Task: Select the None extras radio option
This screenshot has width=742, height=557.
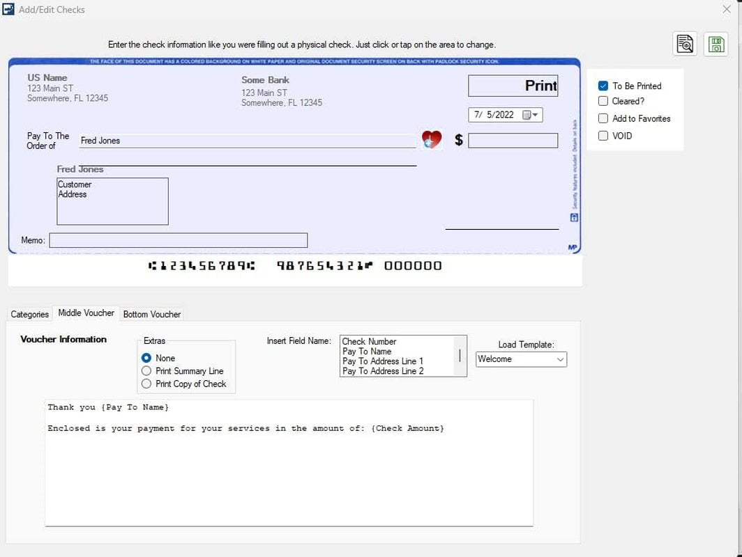Action: 146,358
